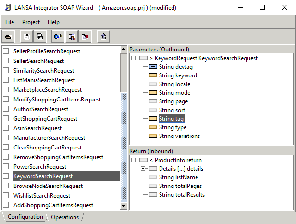Select ModifyShoppingCartItemsRequest in the list

click(x=57, y=100)
